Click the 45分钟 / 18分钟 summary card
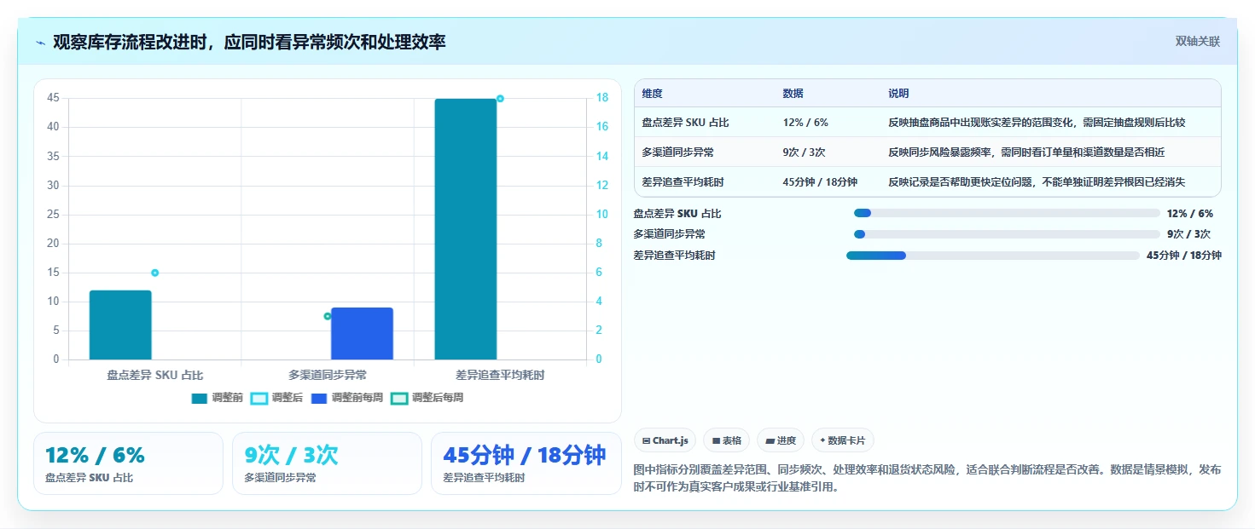Screen dimensions: 1255x529 (526, 463)
